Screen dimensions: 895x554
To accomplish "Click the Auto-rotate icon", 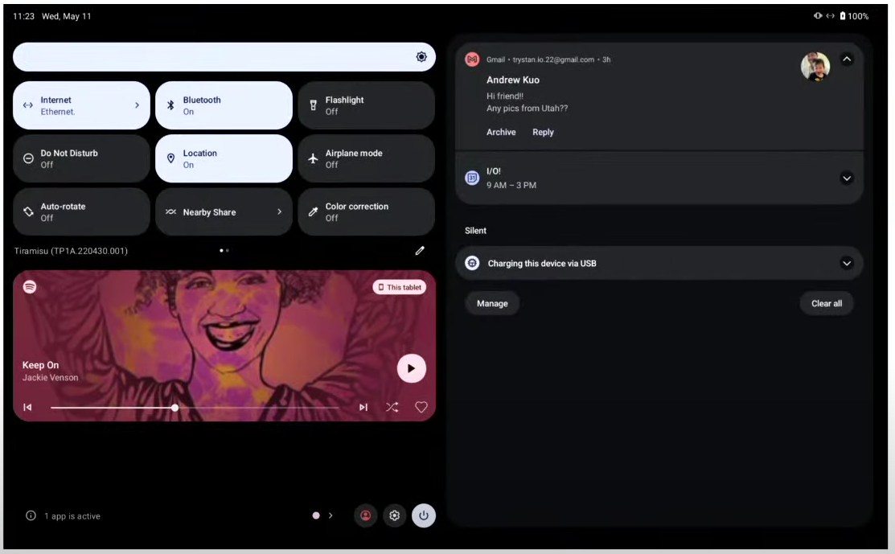I will [x=28, y=211].
